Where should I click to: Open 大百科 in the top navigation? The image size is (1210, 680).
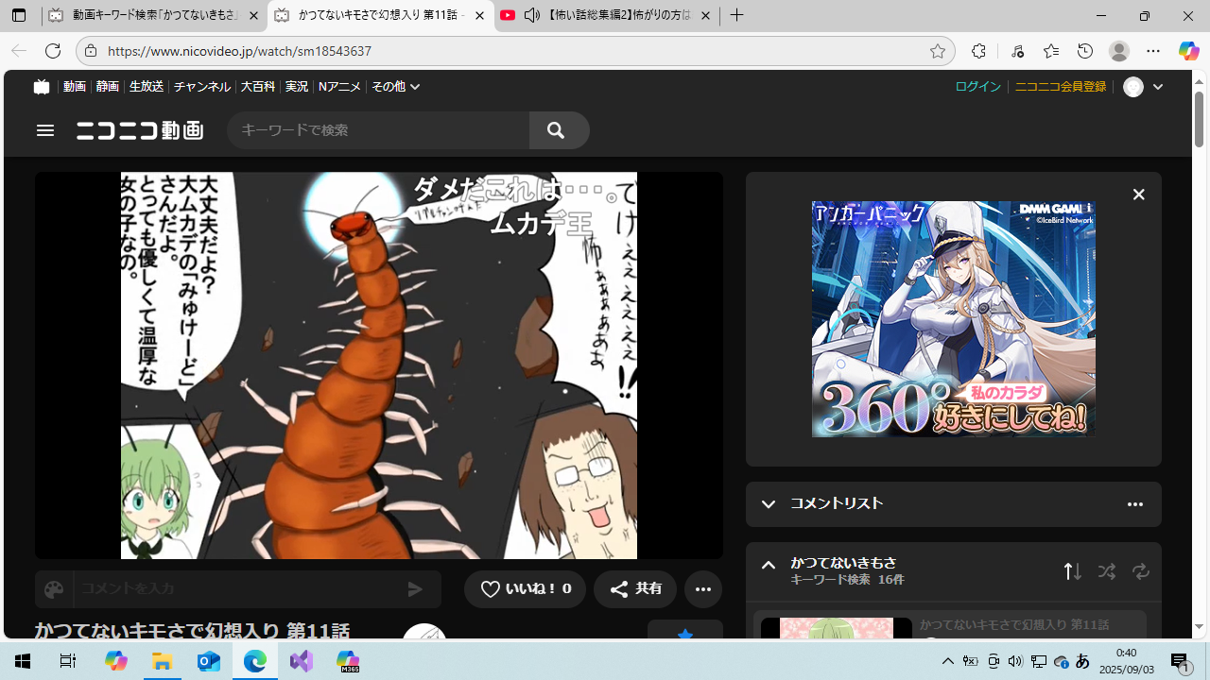(x=258, y=86)
